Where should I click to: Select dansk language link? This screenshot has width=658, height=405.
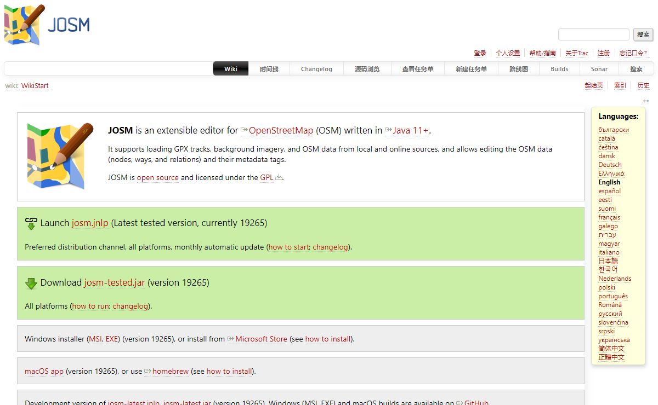coord(607,156)
